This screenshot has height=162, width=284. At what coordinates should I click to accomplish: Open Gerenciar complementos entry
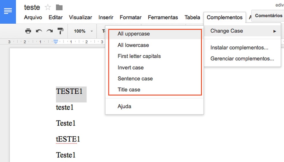pos(242,59)
